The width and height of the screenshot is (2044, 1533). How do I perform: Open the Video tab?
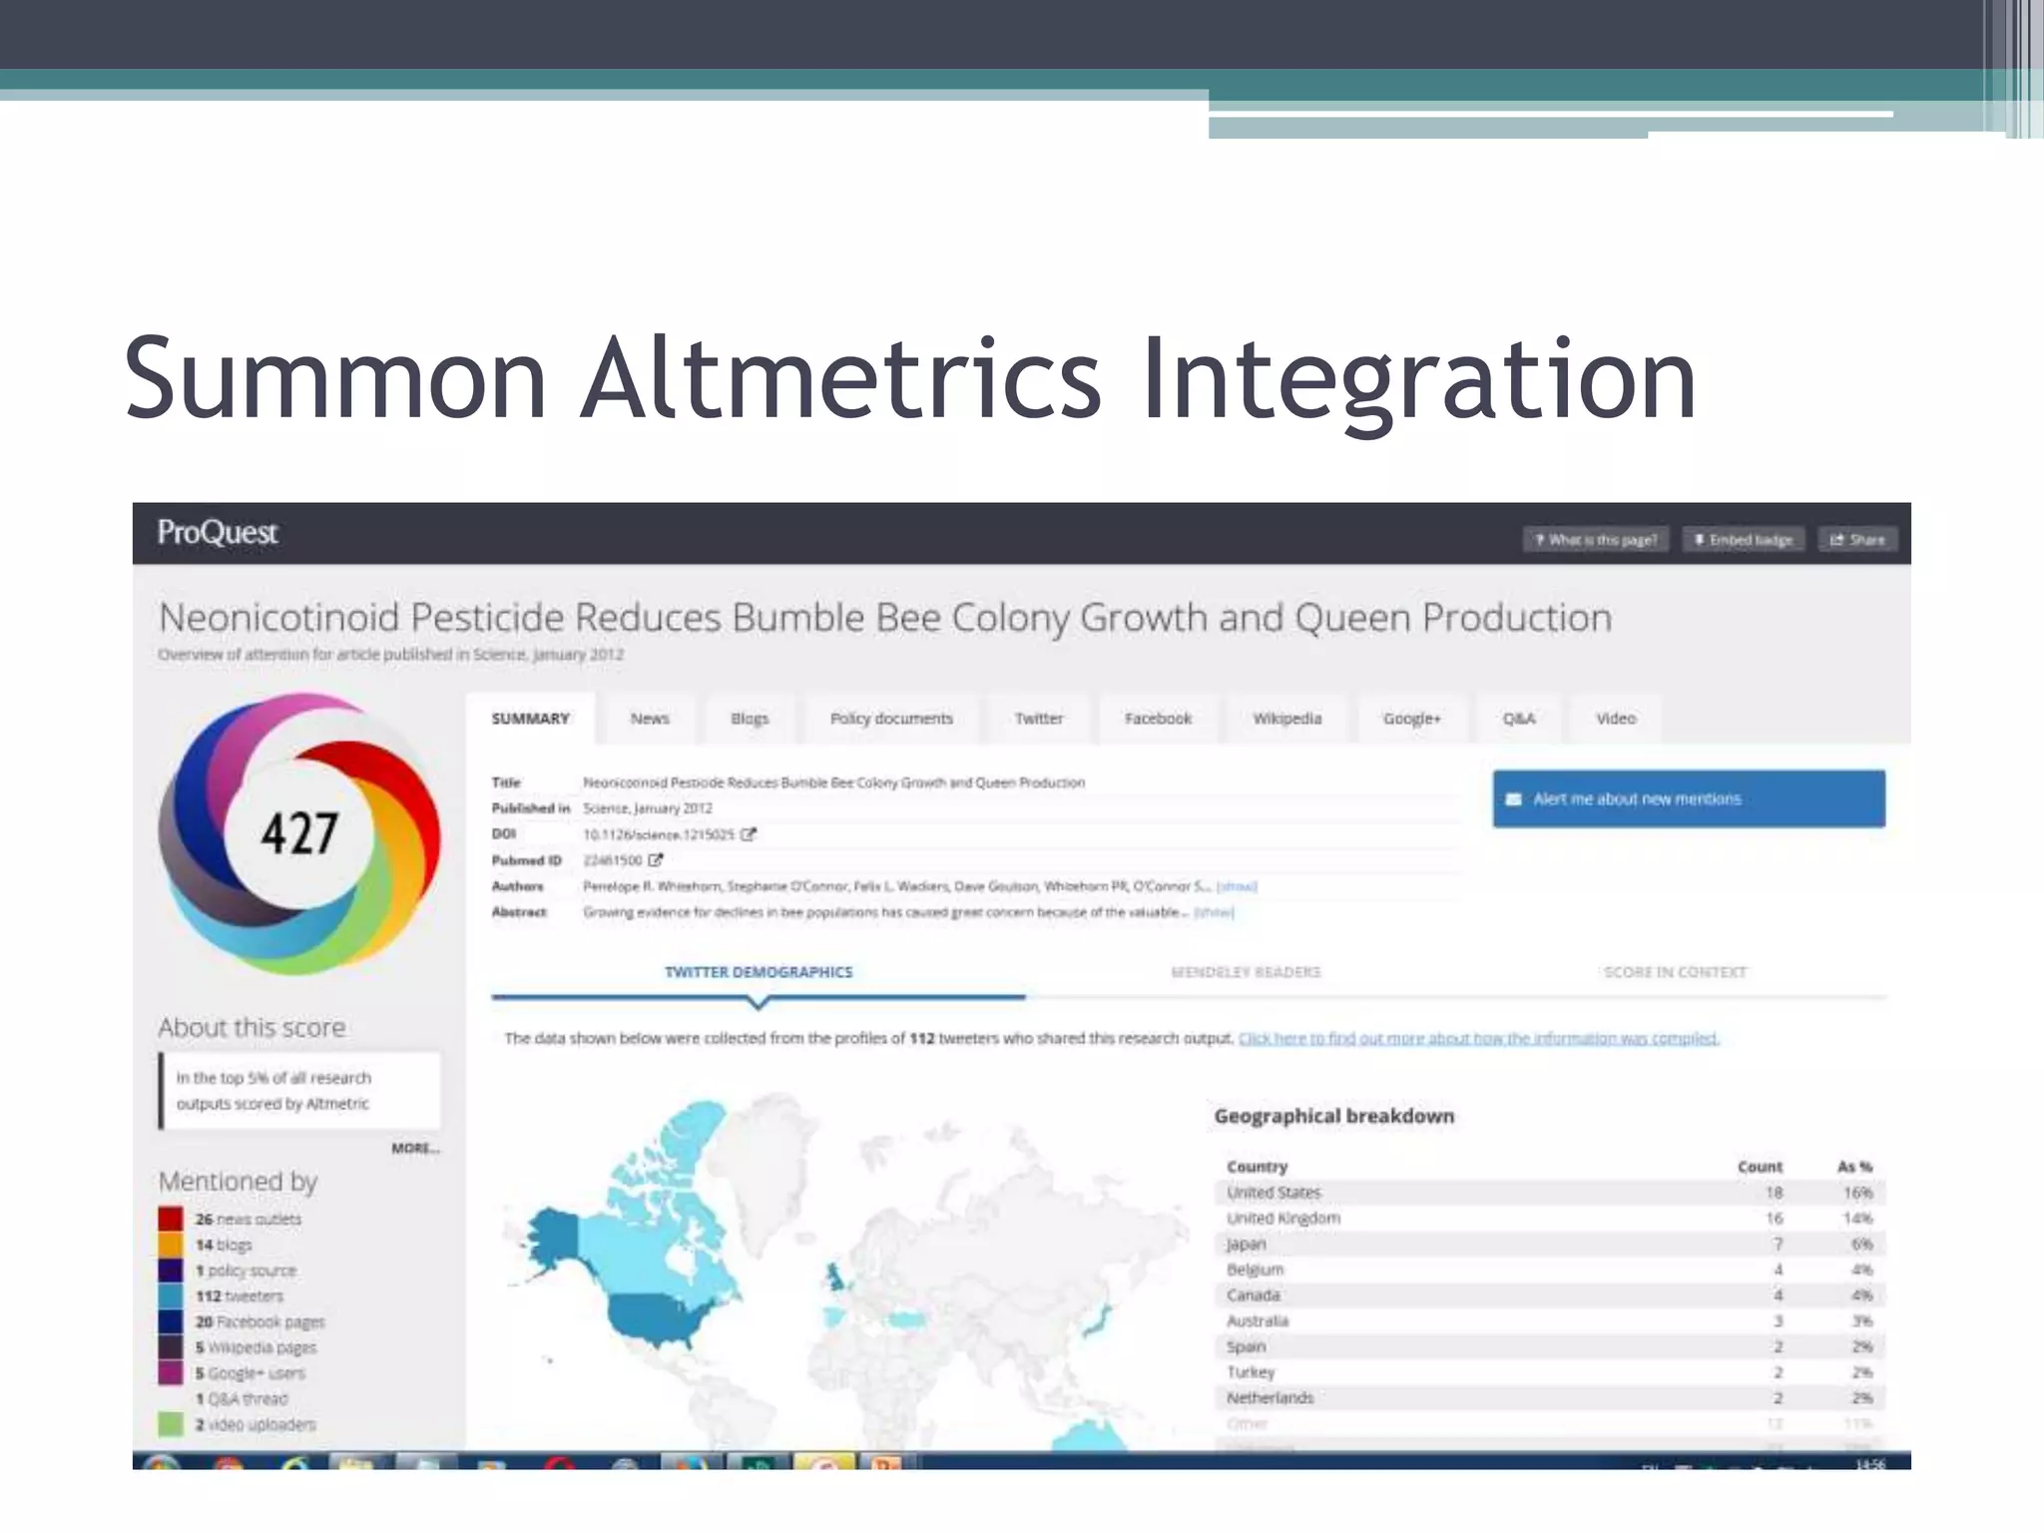[x=1616, y=719]
